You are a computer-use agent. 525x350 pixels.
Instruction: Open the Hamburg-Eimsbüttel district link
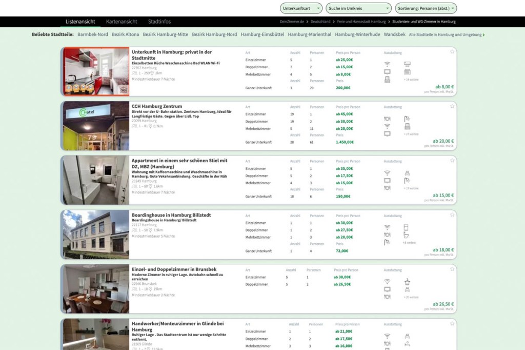pos(262,34)
